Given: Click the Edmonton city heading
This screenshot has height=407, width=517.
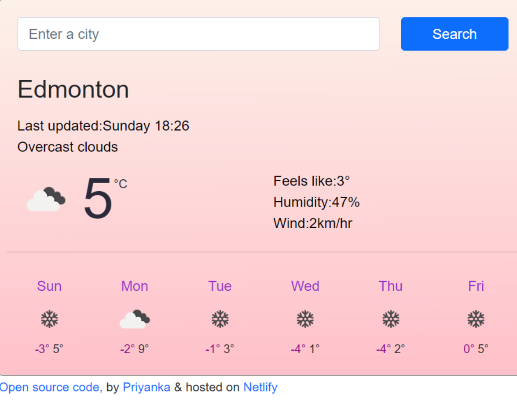Looking at the screenshot, I should (x=73, y=89).
